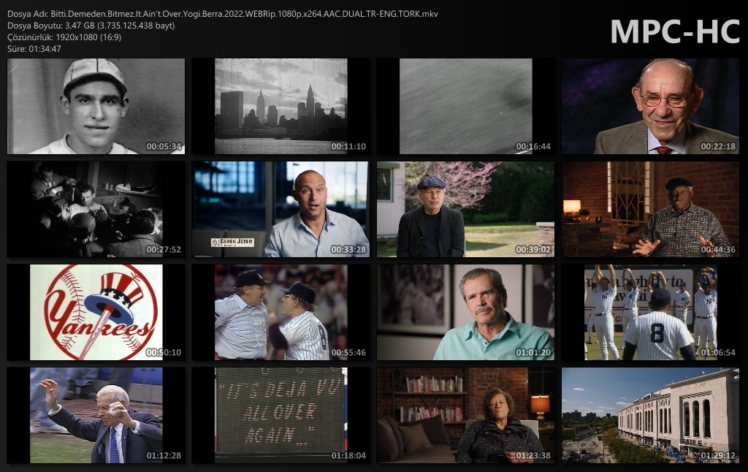Select the stadium exterior thumbnail at 01:29:12

650,416
